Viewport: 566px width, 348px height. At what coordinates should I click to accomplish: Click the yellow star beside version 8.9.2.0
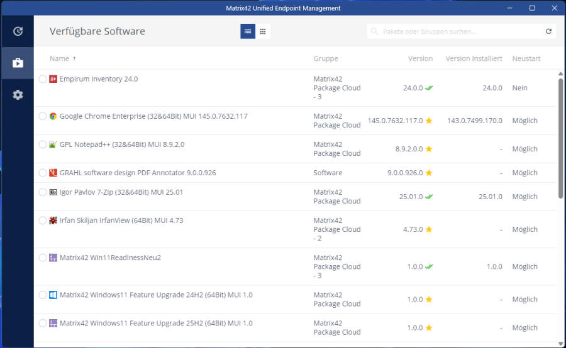click(429, 150)
